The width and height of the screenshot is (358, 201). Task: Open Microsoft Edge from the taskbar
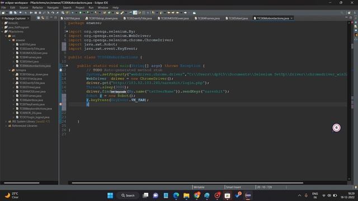coord(176,195)
